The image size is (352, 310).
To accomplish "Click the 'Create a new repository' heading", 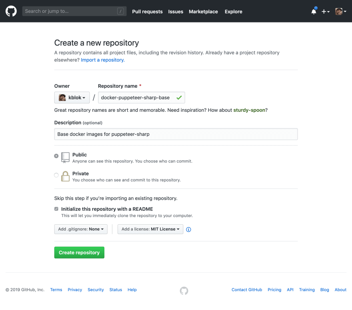I will [96, 43].
